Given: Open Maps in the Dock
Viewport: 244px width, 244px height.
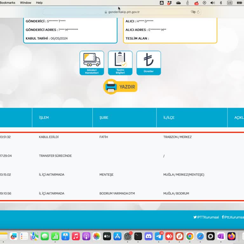Looking at the screenshot, I should [34, 236].
